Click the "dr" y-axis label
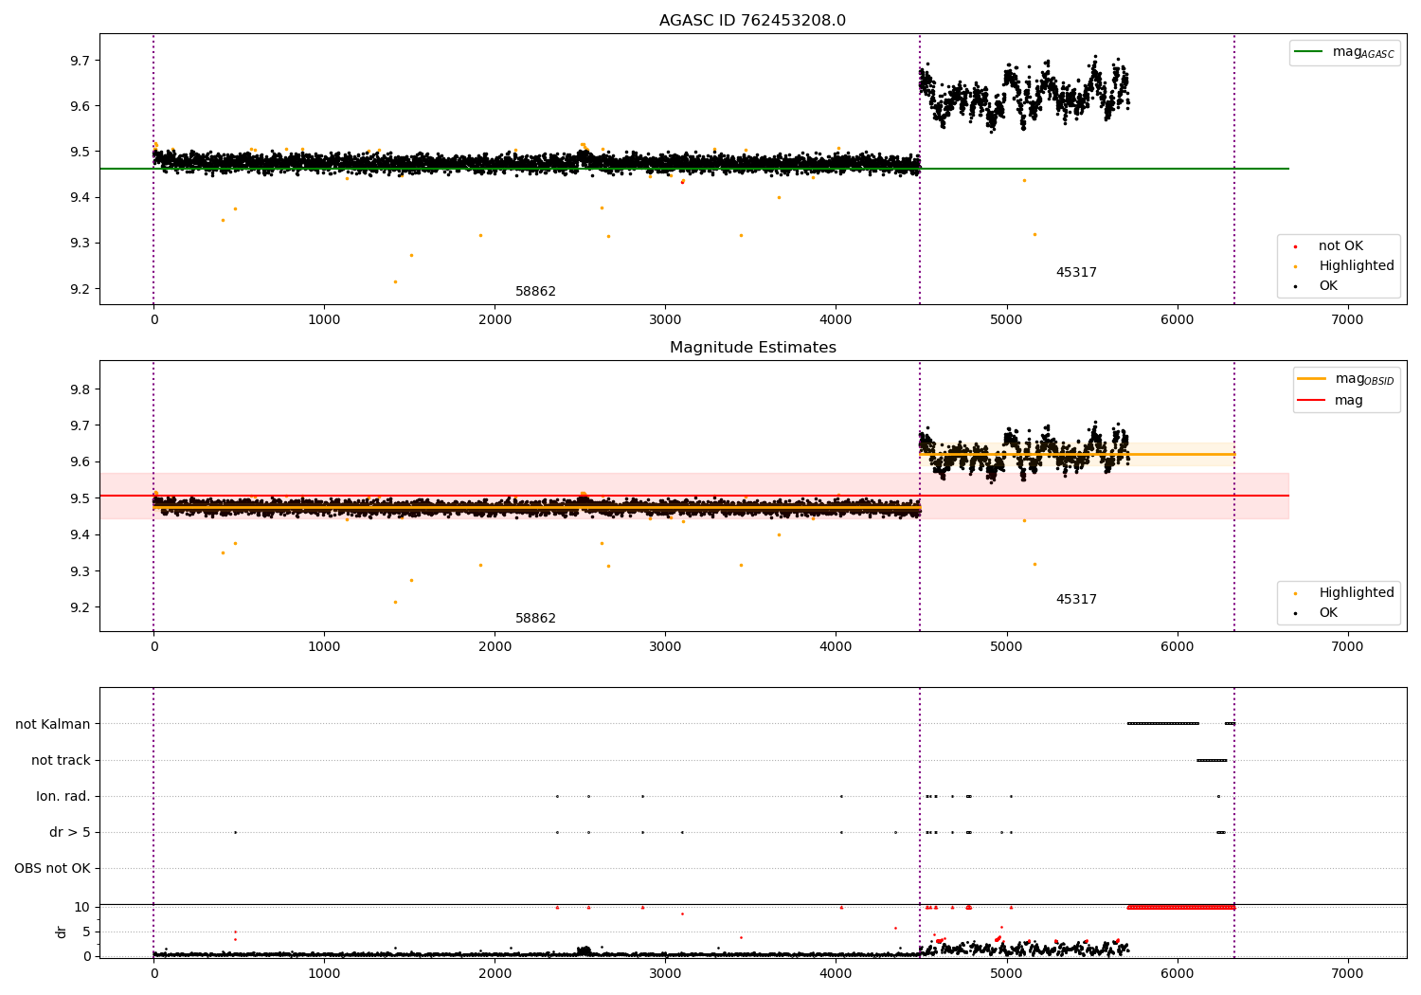The image size is (1421, 995). coord(62,932)
